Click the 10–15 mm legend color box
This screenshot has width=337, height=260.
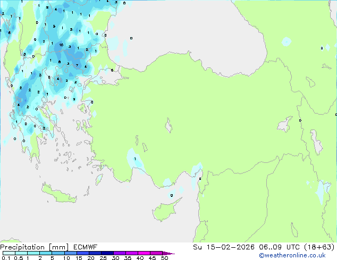(x=70, y=253)
